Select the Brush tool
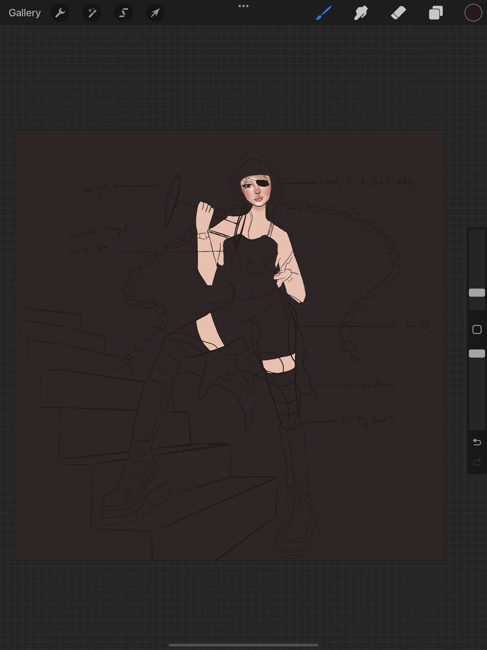487x650 pixels. (323, 13)
